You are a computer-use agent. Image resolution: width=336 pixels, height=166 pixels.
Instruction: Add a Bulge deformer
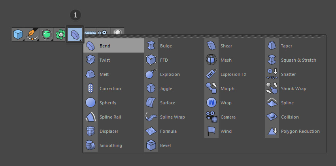click(166, 46)
